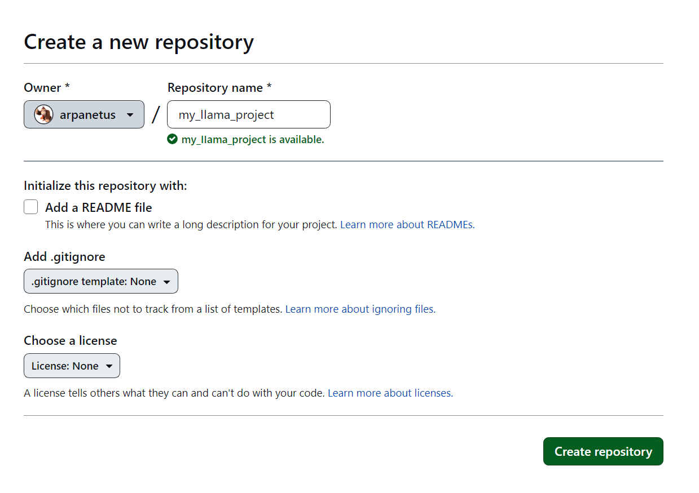Open the arpanetus owner dropdown

tap(84, 114)
